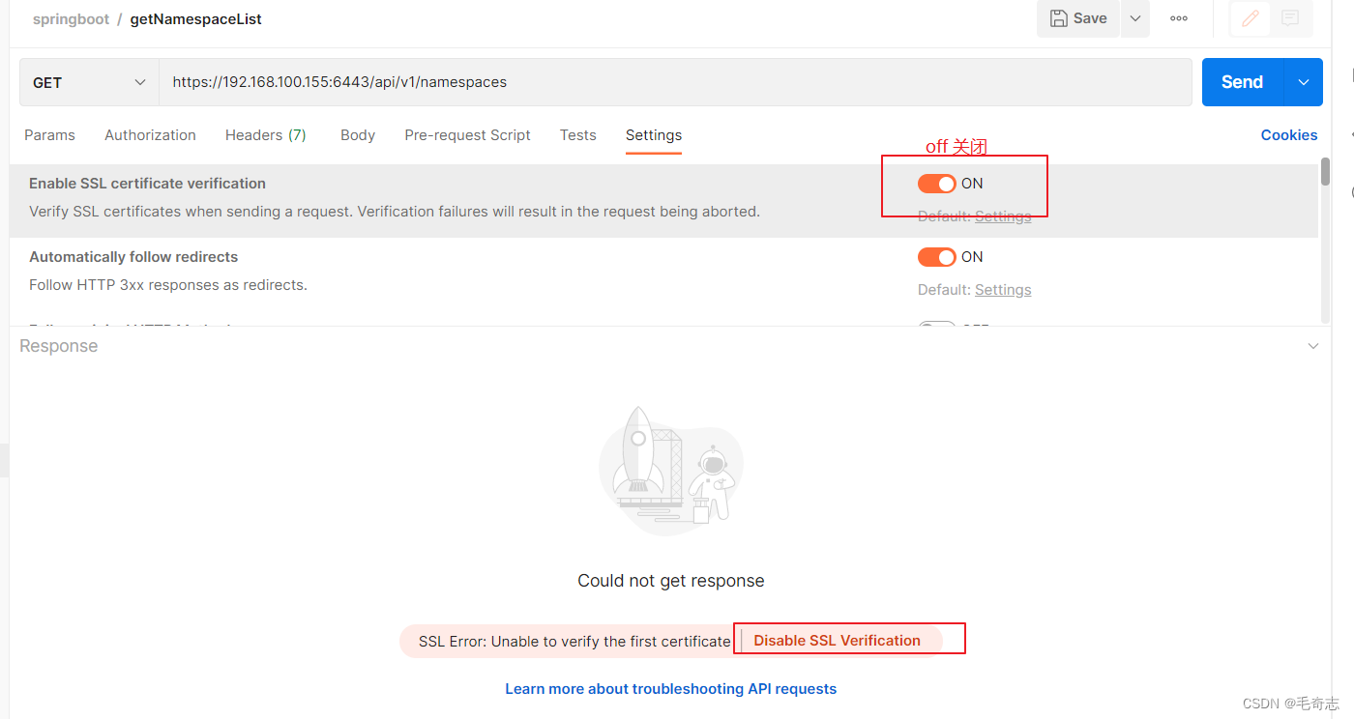This screenshot has height=719, width=1354.
Task: Click the settings panel vertical scrollbar
Action: point(1325,172)
